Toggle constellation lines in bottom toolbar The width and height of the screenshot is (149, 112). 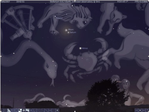(2, 110)
